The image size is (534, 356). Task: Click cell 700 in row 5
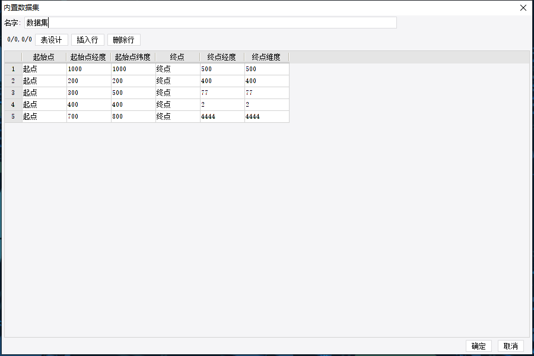click(x=89, y=116)
